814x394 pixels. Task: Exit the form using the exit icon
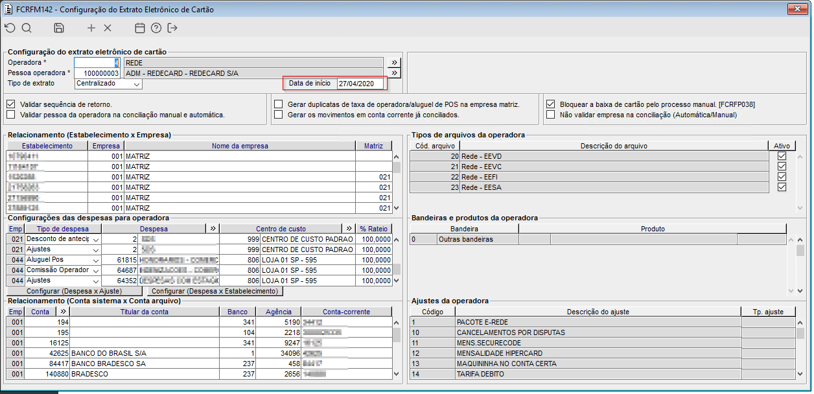pos(172,28)
